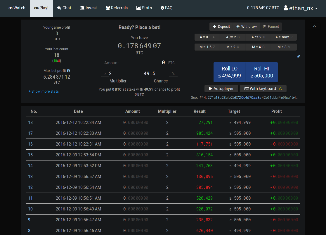Open the Seed #44 hash link
Viewport: 326px width, 235px height.
pyautogui.click(x=253, y=98)
